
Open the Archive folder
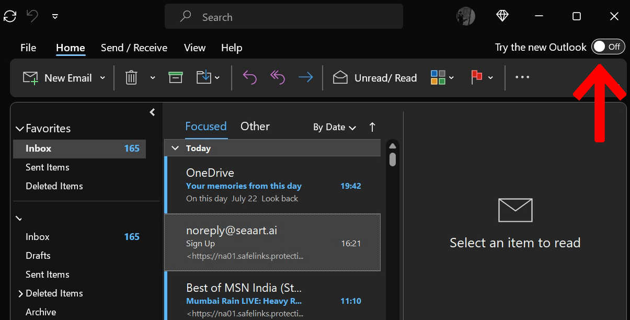[x=41, y=312]
